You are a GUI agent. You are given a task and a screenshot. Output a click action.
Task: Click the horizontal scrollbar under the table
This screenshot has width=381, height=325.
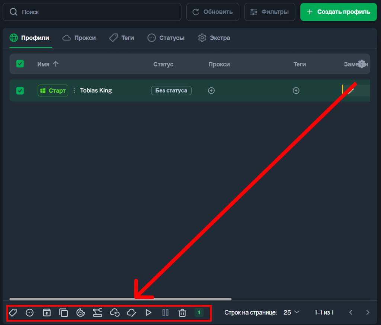[120, 299]
